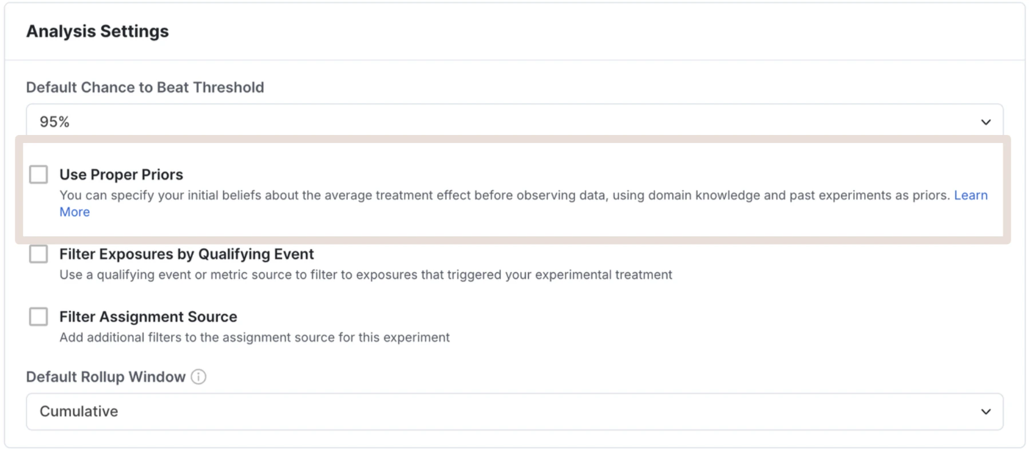Select the highlighted Use Proper Priors section
Viewport: 1029px width, 453px height.
click(514, 190)
